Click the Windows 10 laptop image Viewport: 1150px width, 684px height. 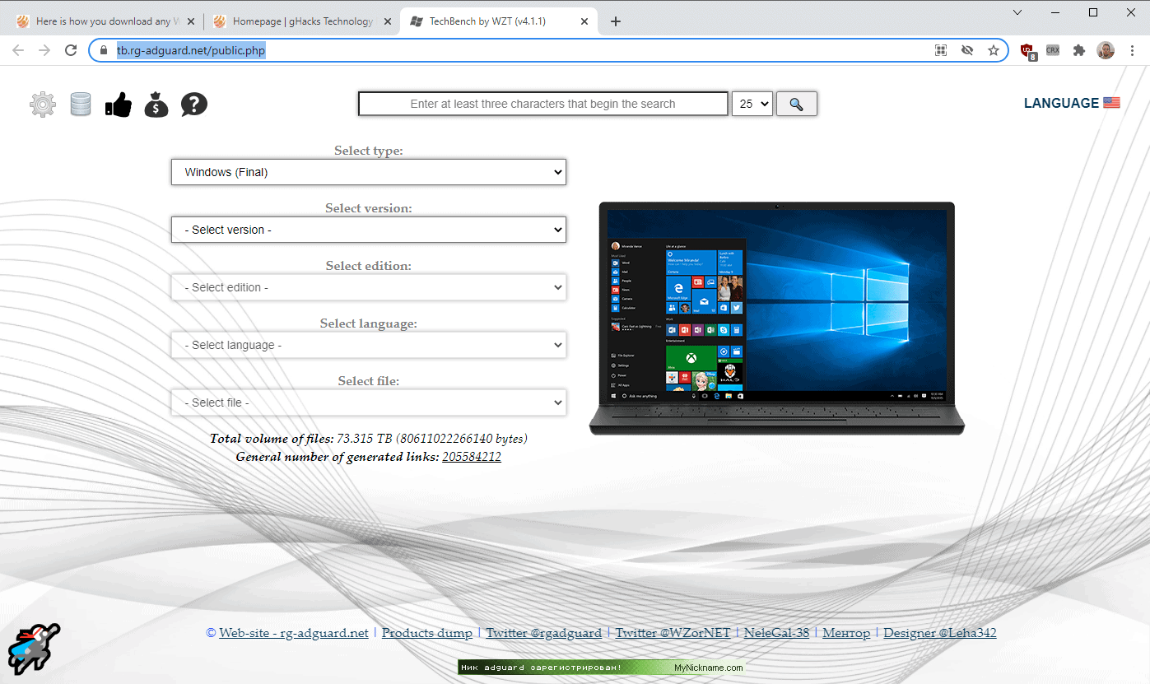777,318
